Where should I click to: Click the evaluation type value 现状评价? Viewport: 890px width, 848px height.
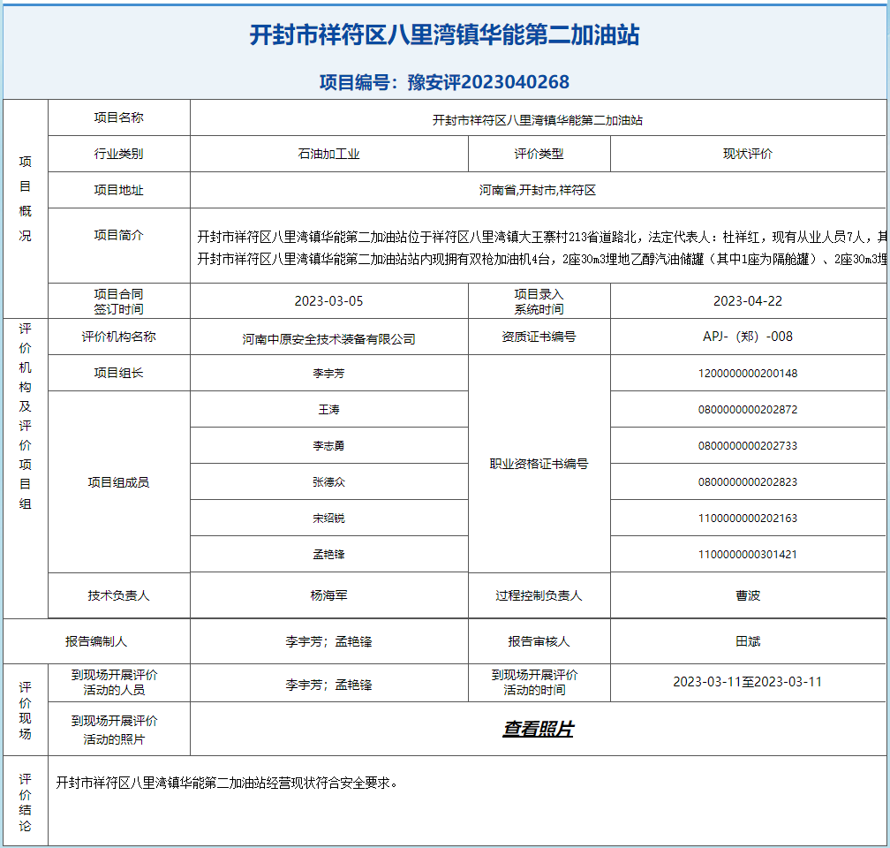click(747, 154)
